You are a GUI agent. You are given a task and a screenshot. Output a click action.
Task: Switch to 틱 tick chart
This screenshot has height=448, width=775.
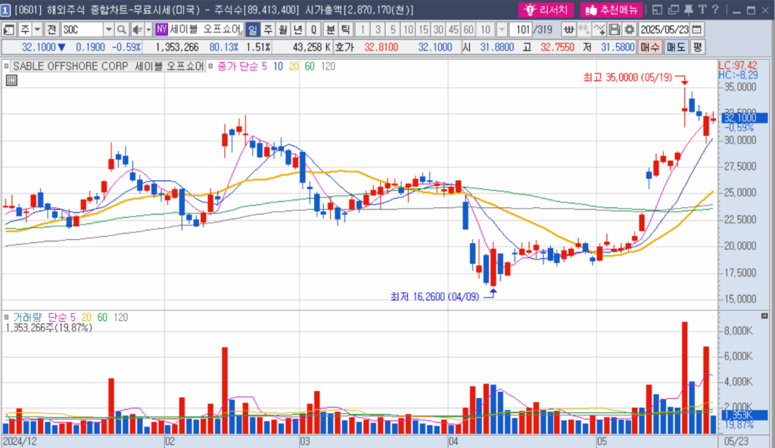click(345, 30)
